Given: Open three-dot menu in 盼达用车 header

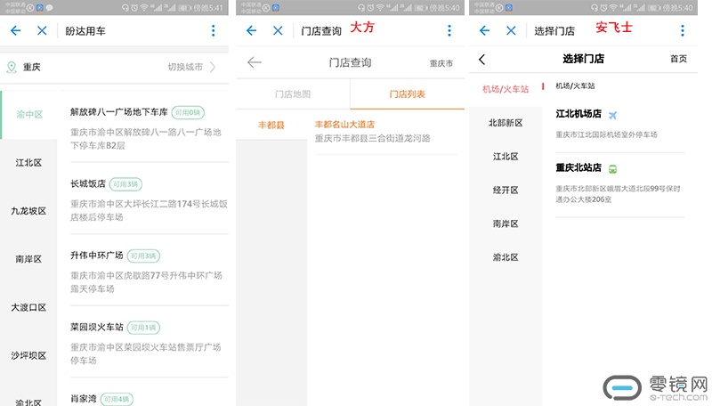Looking at the screenshot, I should [213, 30].
